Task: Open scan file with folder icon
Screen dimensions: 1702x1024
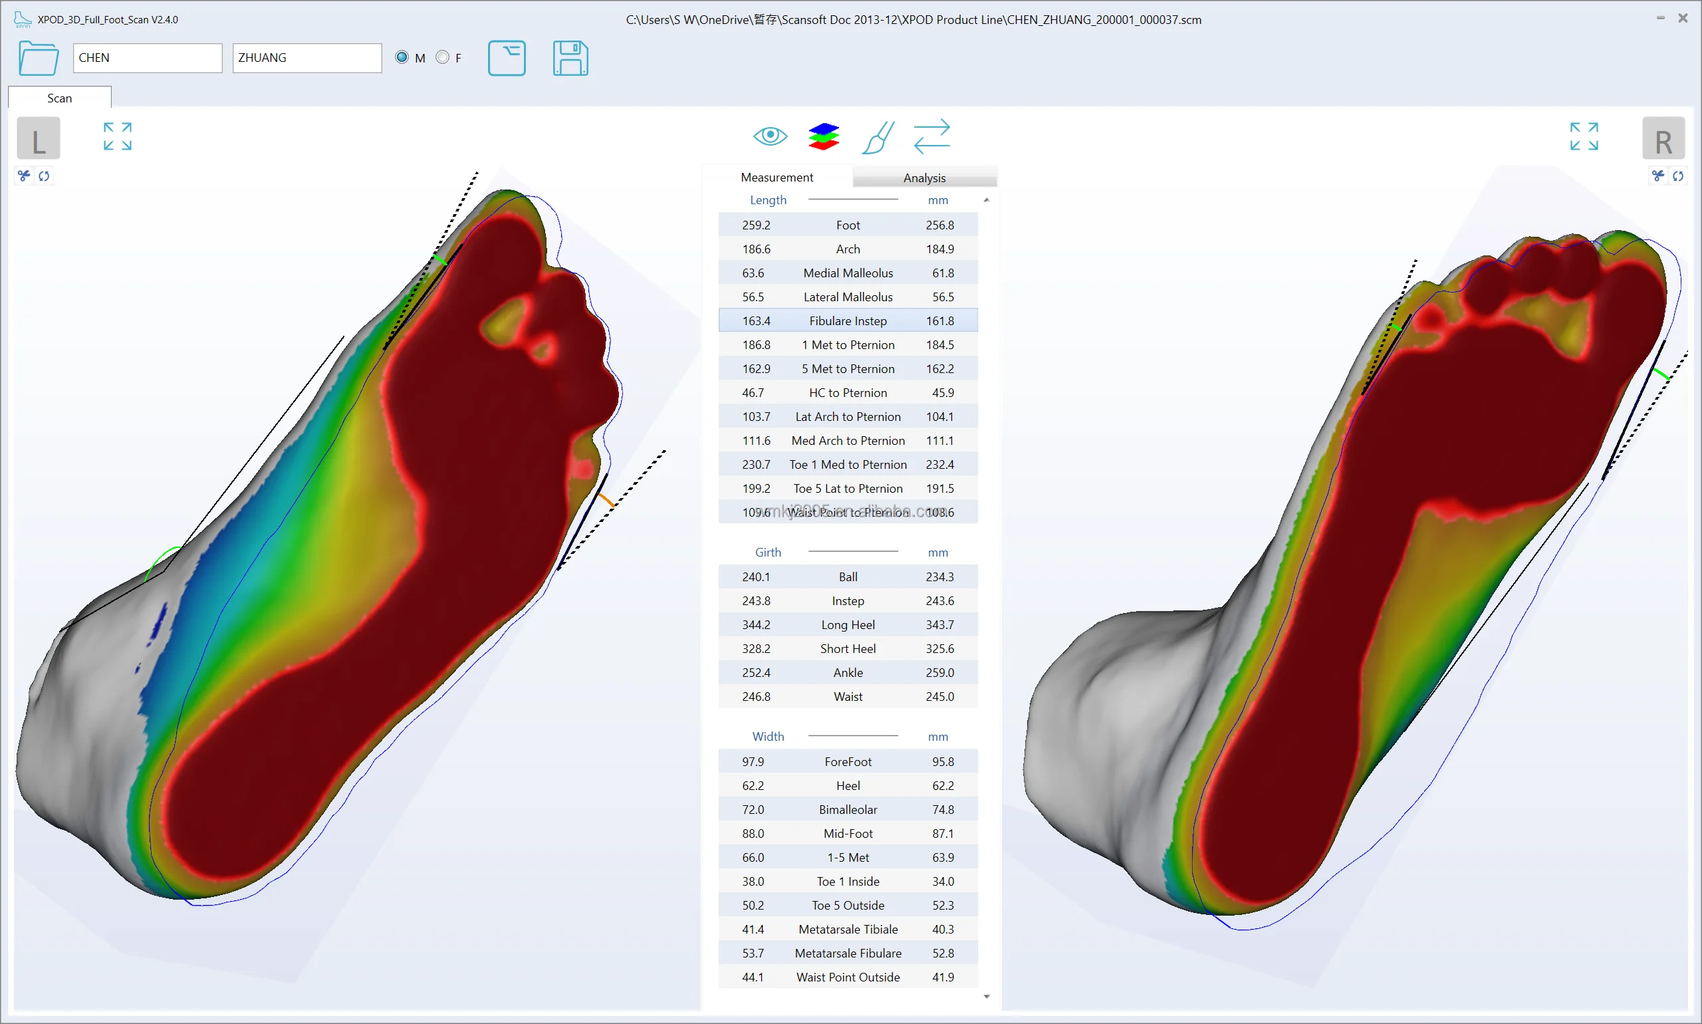Action: [39, 59]
